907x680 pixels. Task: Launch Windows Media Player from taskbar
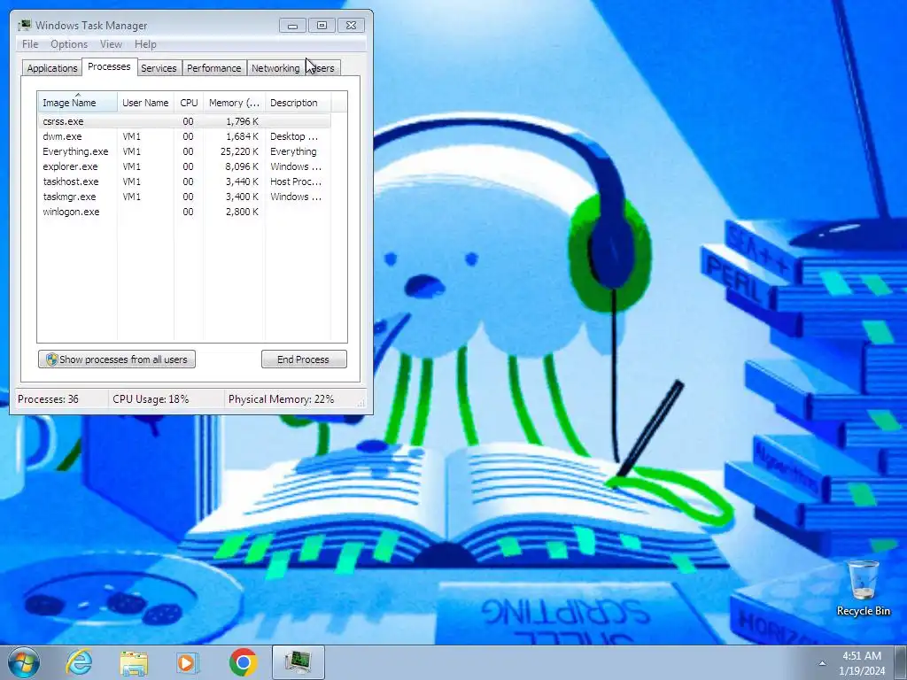click(x=187, y=662)
